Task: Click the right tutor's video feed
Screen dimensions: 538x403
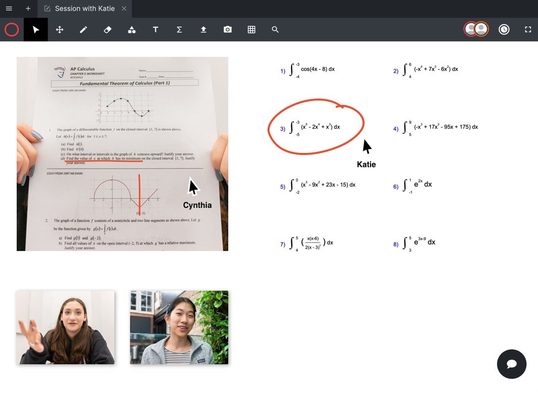Action: click(179, 327)
